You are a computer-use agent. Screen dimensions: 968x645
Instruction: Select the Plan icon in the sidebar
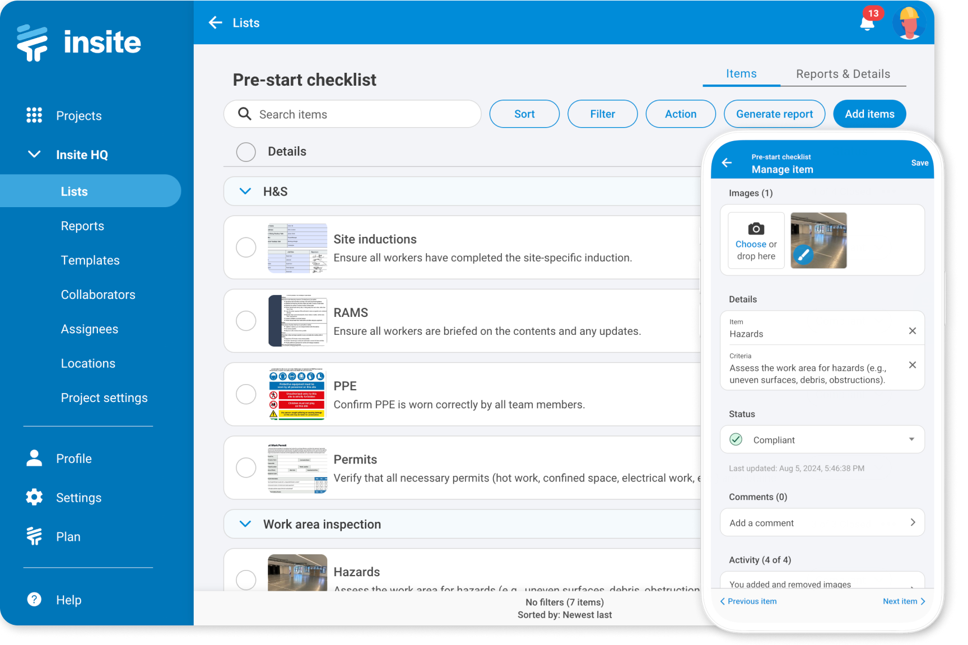click(x=34, y=536)
